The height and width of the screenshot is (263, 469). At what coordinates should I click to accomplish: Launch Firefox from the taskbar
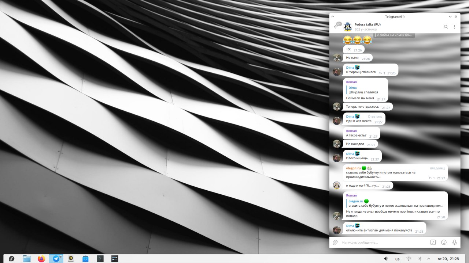(41, 259)
